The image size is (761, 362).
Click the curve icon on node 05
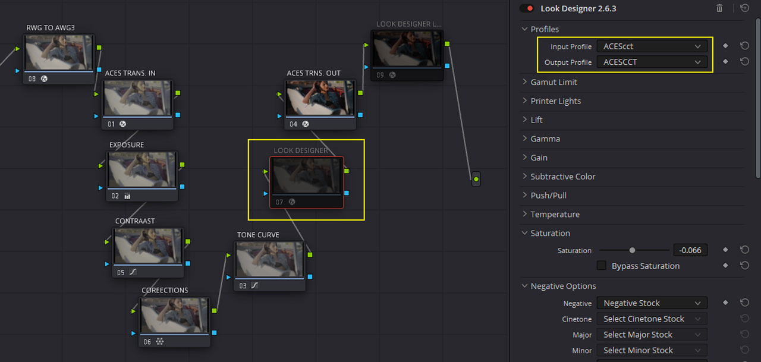pos(133,272)
